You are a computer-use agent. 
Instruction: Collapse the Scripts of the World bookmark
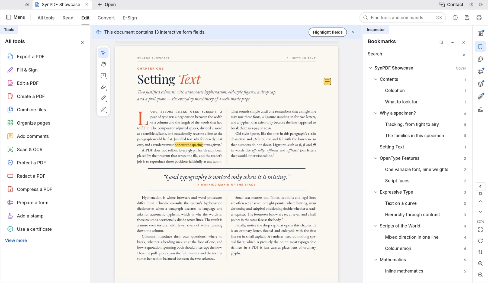(376, 226)
